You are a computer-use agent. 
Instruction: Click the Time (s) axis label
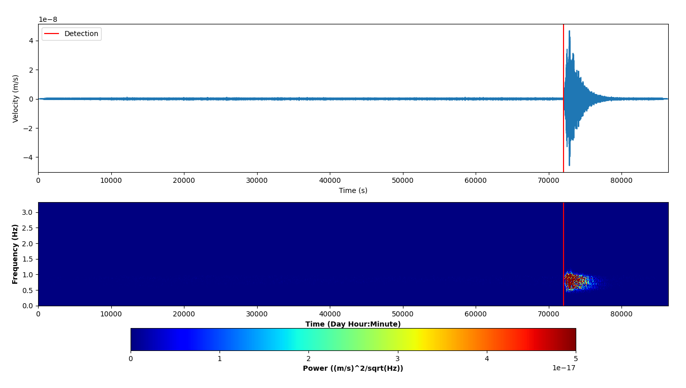tap(353, 190)
